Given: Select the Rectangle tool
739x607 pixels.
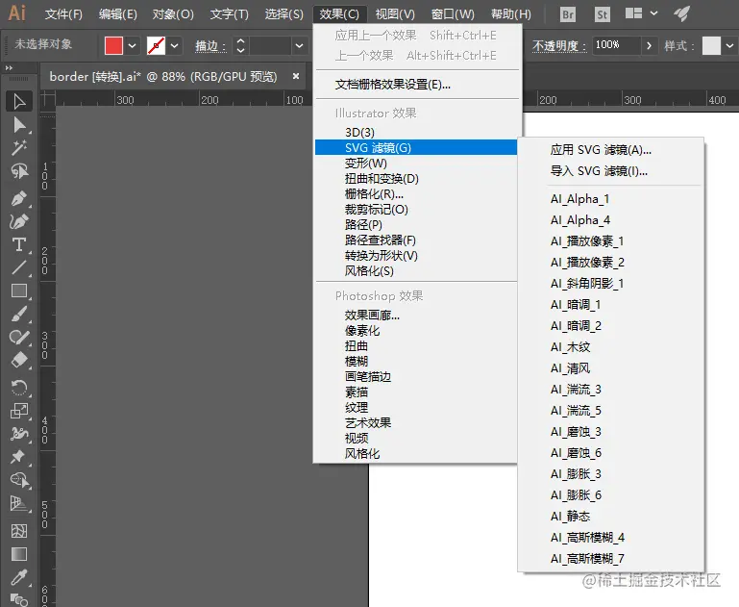Looking at the screenshot, I should pos(19,291).
